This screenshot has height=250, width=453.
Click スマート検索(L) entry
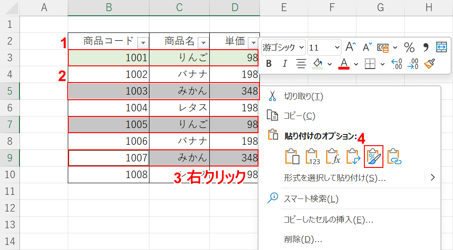(311, 199)
